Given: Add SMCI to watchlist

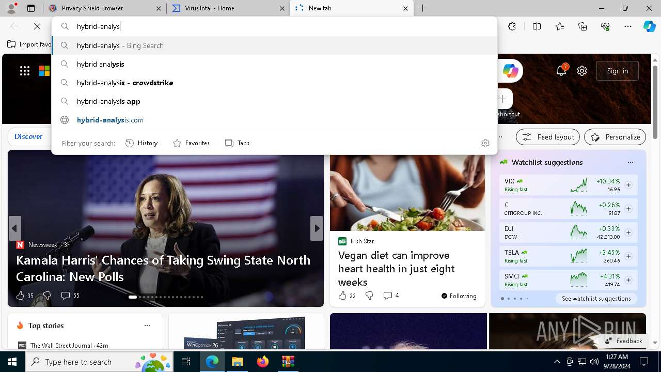Looking at the screenshot, I should pyautogui.click(x=628, y=280).
